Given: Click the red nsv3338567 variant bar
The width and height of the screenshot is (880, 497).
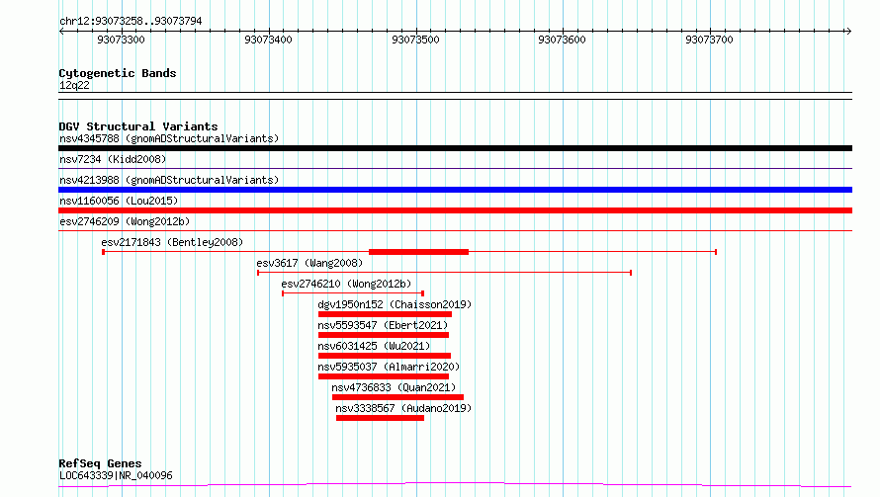Looking at the screenshot, I should tap(380, 418).
